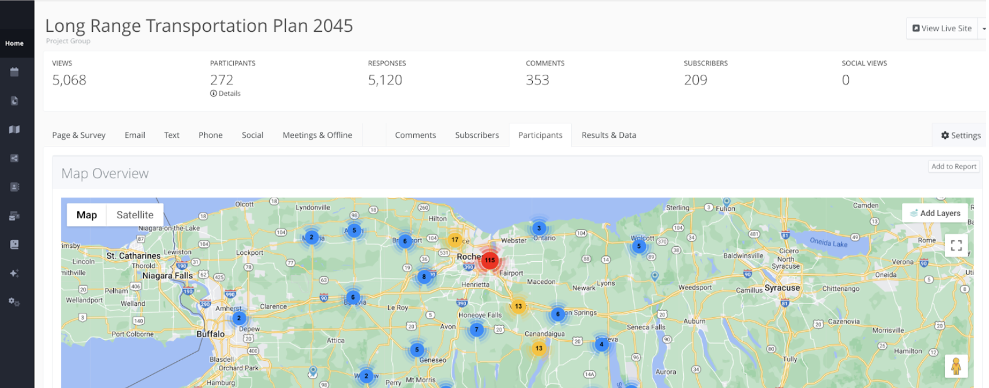
Task: Toggle fullscreen view on the map
Action: pos(956,246)
